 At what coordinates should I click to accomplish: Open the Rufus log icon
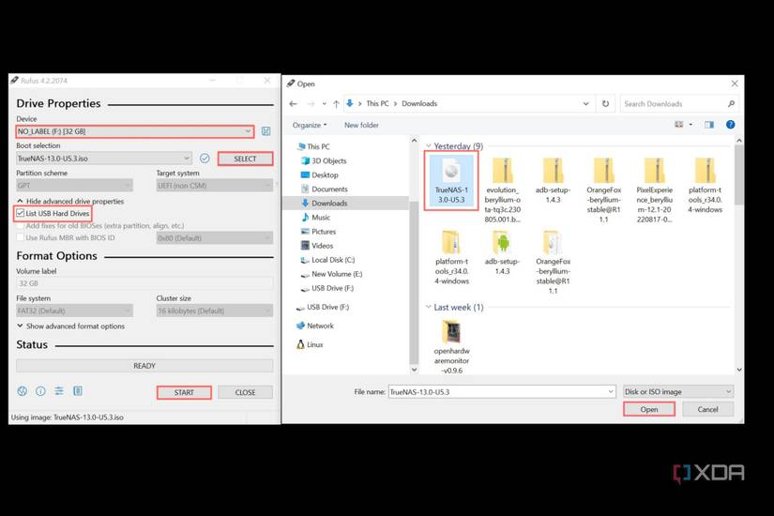click(78, 391)
